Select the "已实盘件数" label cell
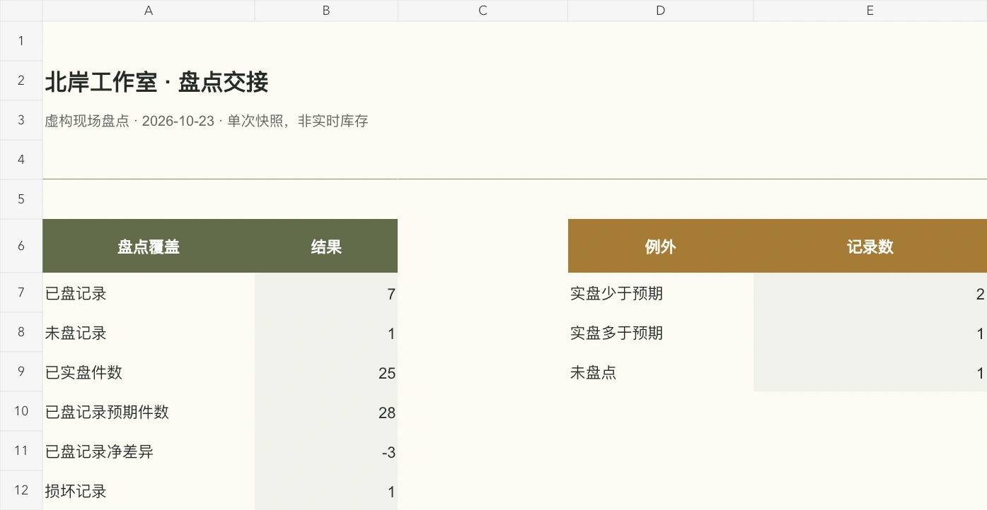This screenshot has height=510, width=987. [x=149, y=372]
